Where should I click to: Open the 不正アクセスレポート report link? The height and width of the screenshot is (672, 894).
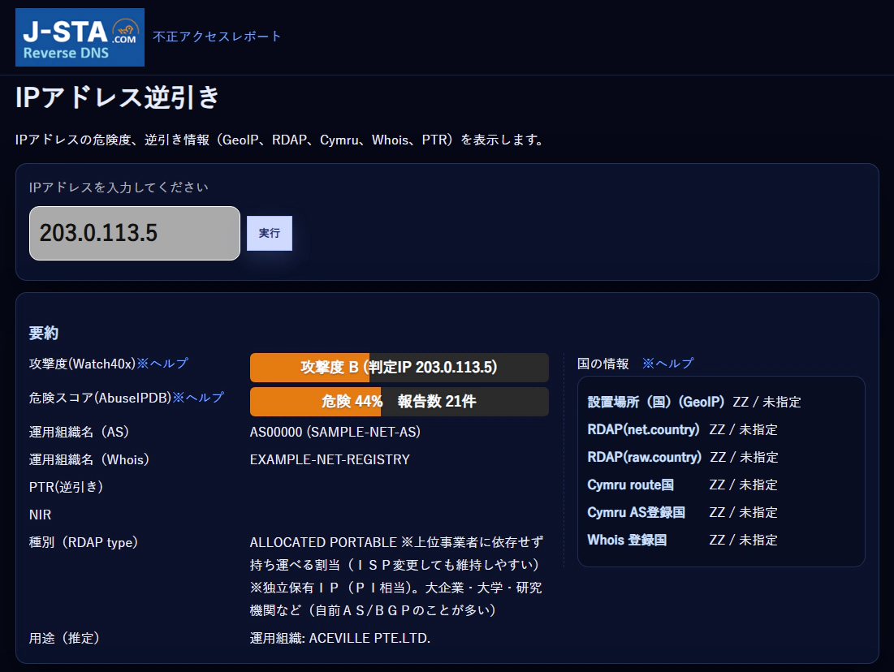pos(215,37)
